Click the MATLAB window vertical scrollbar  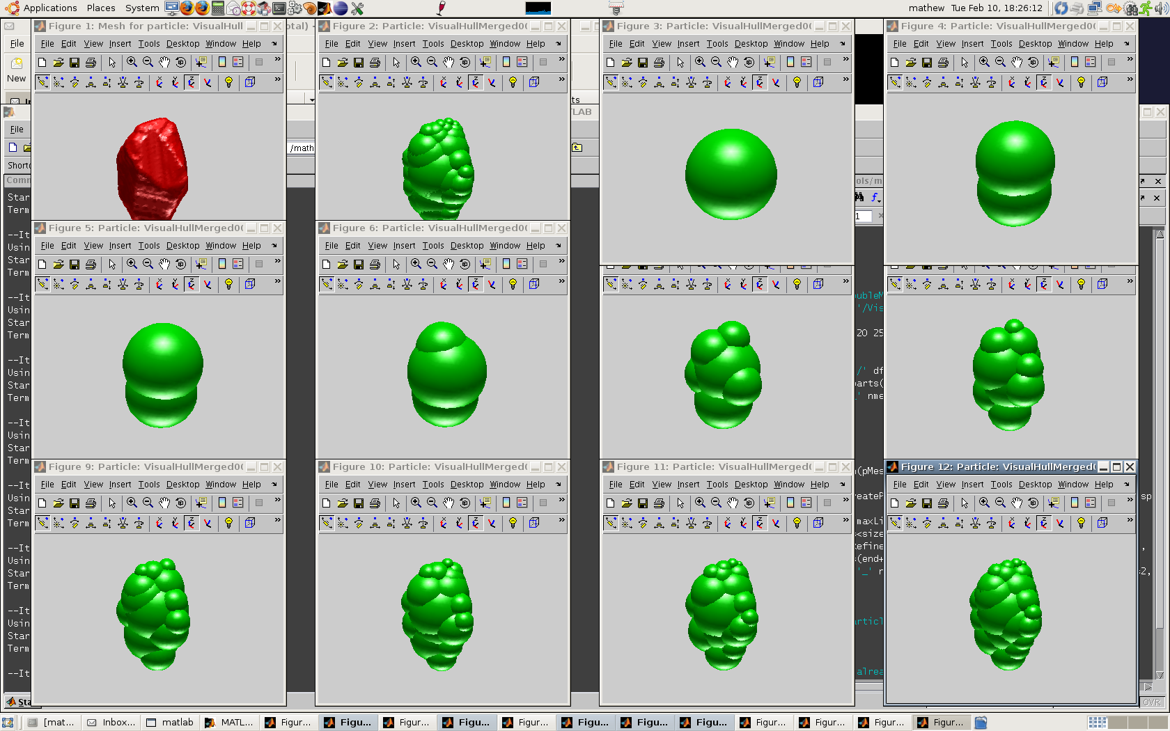(1160, 453)
